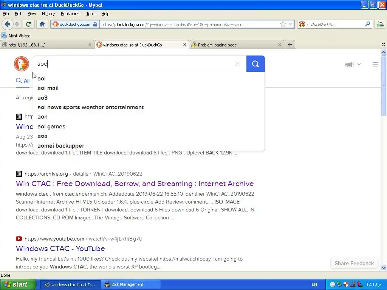Choose the 'aol' suggestion
This screenshot has height=290, width=387.
(149, 79)
